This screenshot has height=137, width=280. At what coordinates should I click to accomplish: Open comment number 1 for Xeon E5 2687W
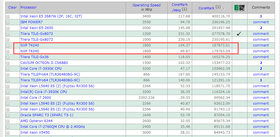pyautogui.click(x=261, y=16)
